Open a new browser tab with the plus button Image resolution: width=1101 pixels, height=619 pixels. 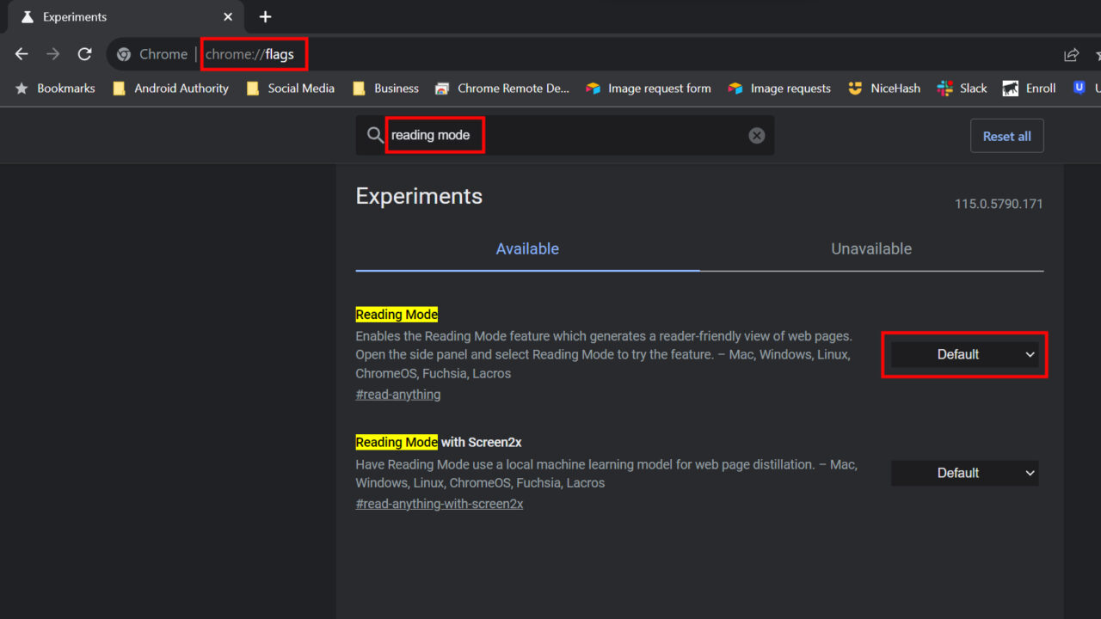pos(265,16)
